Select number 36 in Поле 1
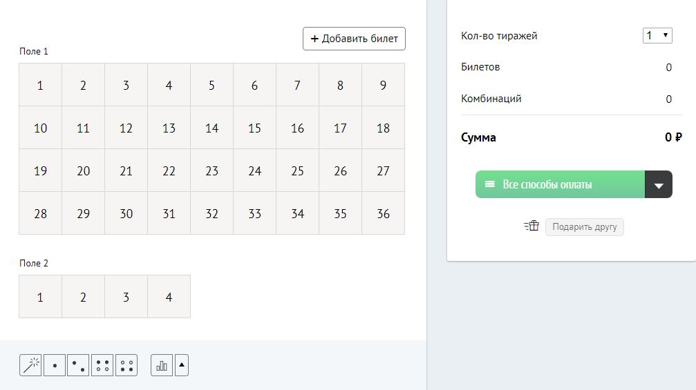The image size is (696, 390). click(383, 213)
